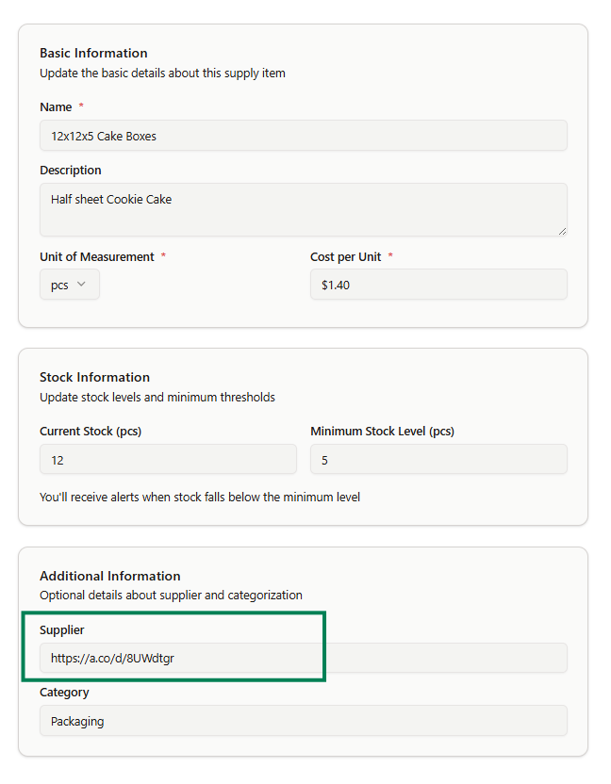The width and height of the screenshot is (611, 784).
Task: Click the Current Stock (pcs) label
Action: pyautogui.click(x=91, y=432)
